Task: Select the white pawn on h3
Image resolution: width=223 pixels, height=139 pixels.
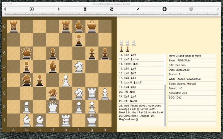Action: point(105,94)
